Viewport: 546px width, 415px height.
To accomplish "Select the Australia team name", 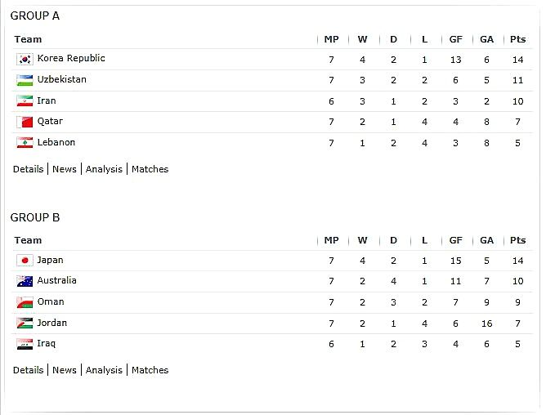I will (56, 280).
